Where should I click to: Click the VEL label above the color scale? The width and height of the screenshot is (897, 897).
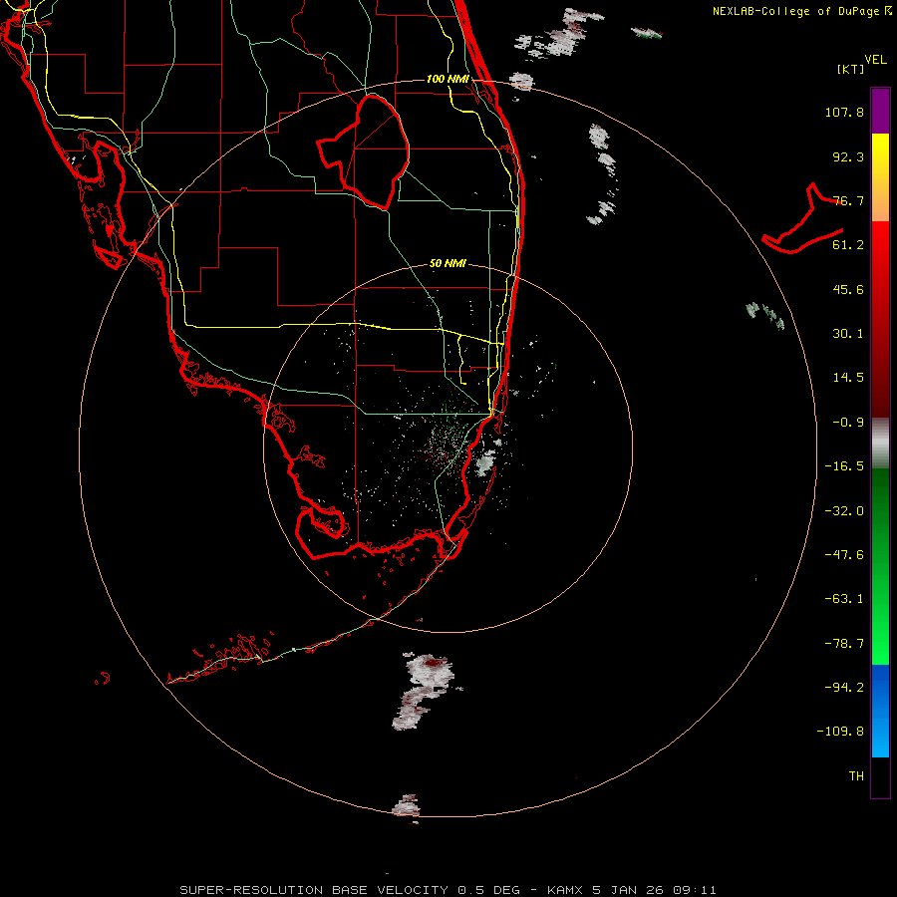click(x=875, y=60)
